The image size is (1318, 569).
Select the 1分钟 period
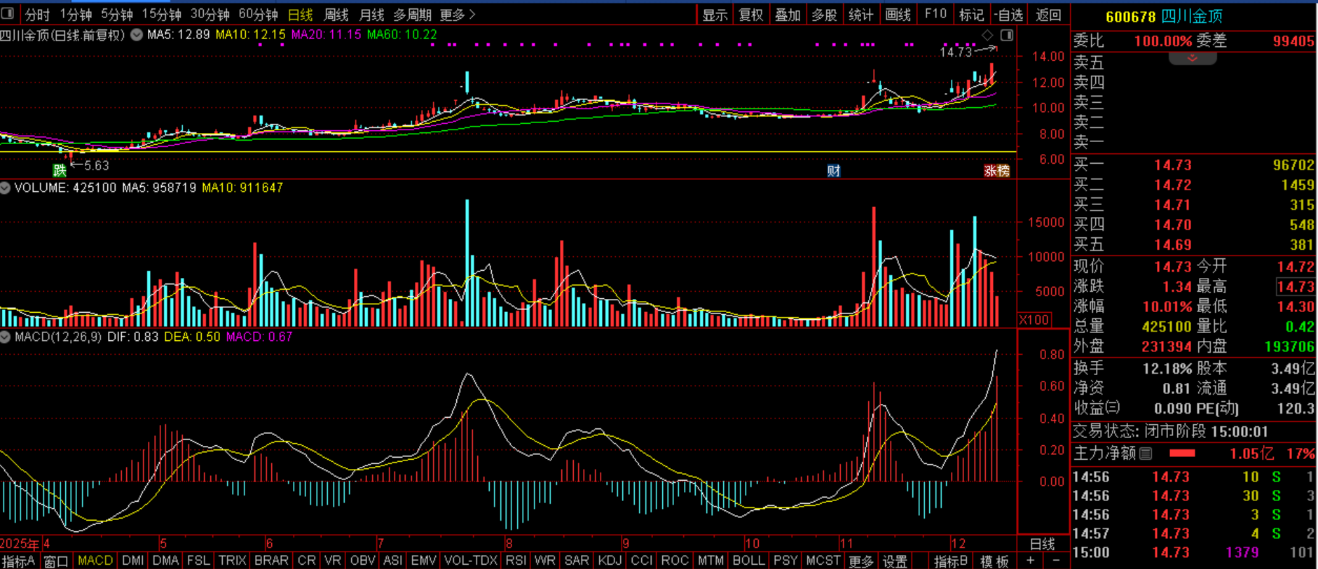tap(76, 14)
